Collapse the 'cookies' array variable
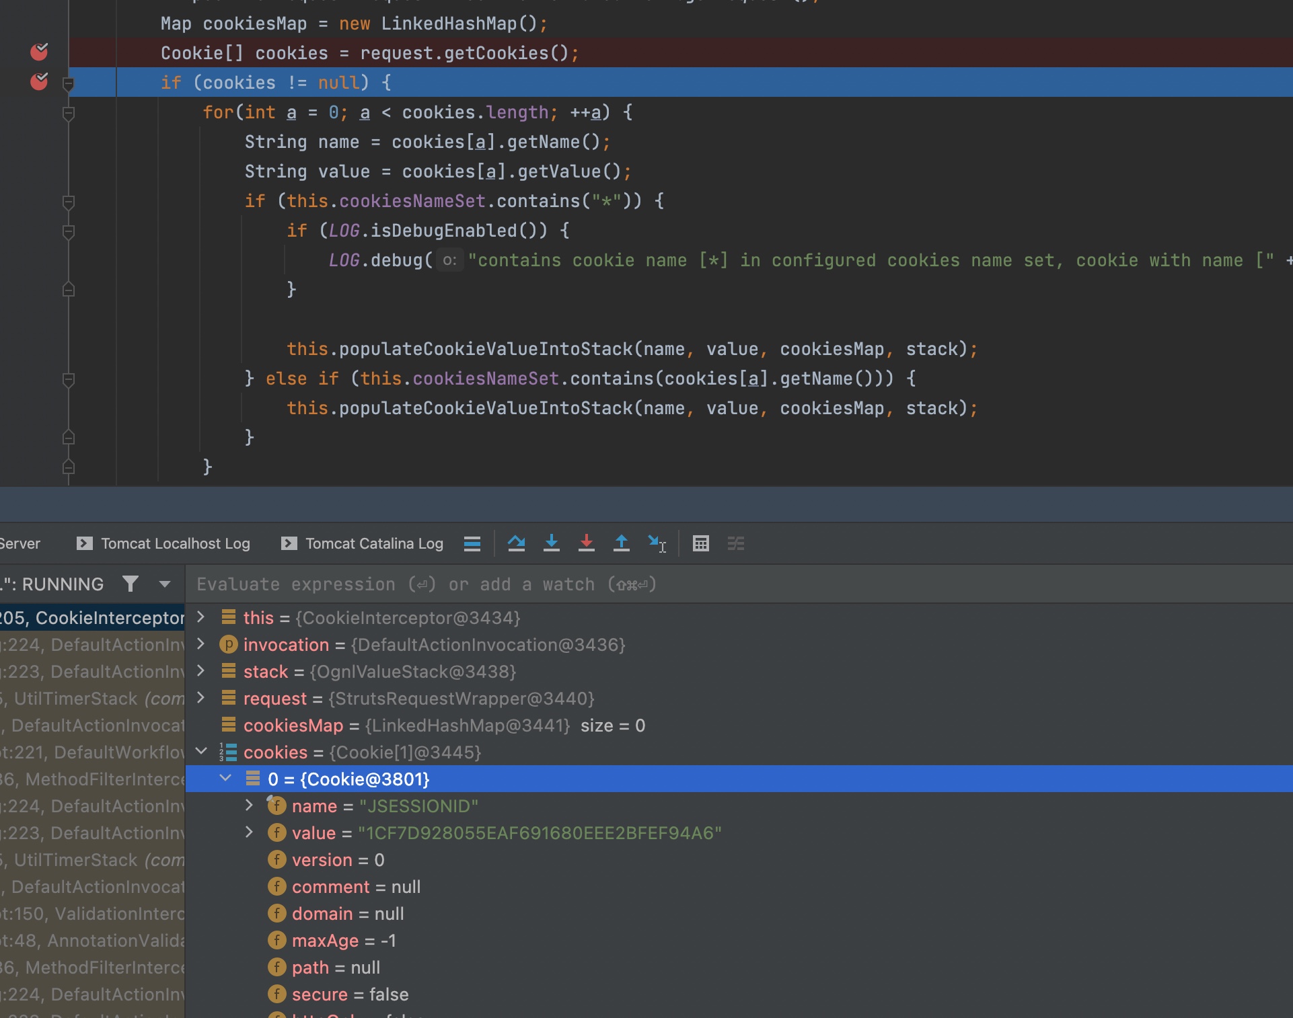This screenshot has width=1293, height=1018. (x=200, y=751)
